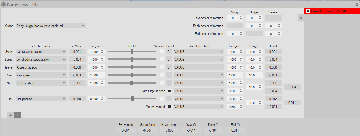The width and height of the screenshot is (360, 136).
Task: Disable Mix surge in pitch checkbox
Action: tap(170, 91)
